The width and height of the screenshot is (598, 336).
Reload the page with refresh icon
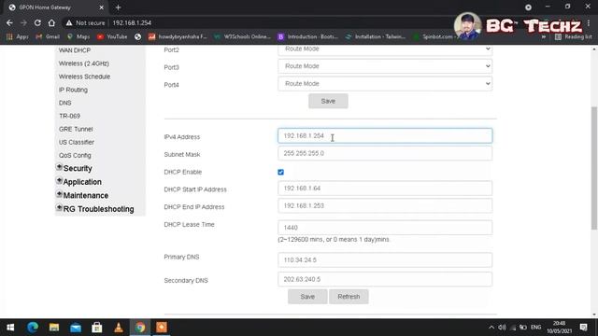pyautogui.click(x=37, y=22)
